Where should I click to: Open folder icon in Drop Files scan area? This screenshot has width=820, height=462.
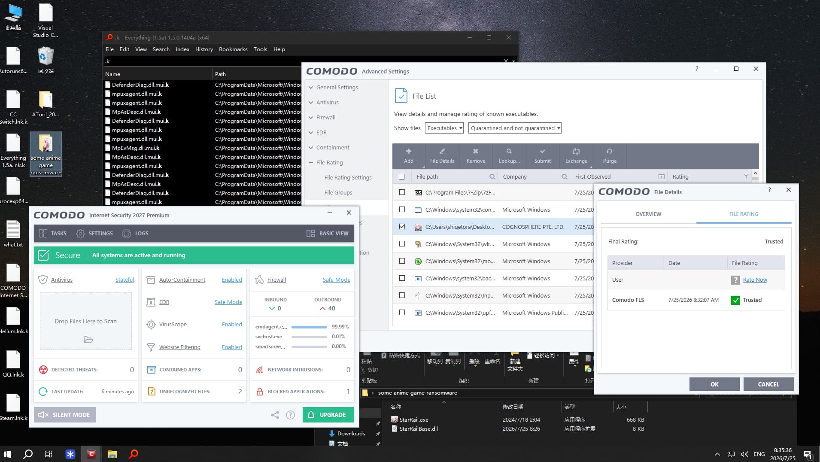click(88, 340)
